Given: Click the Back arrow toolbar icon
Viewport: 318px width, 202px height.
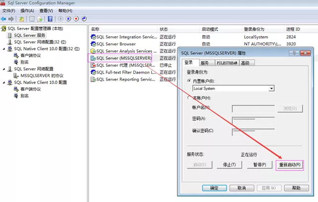Looking at the screenshot, I should tap(4, 19).
